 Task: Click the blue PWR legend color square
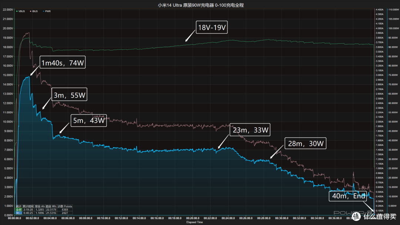[44, 11]
